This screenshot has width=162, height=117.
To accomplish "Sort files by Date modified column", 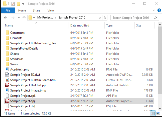I will pos(80,25).
